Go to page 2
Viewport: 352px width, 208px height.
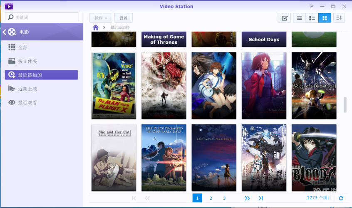(x=211, y=198)
